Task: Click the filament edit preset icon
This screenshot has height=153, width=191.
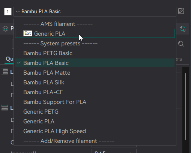Action: pos(181,11)
